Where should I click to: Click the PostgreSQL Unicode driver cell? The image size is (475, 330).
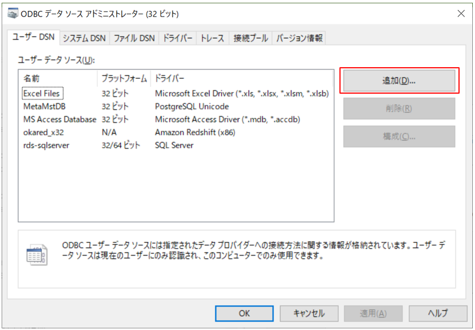[x=192, y=106]
